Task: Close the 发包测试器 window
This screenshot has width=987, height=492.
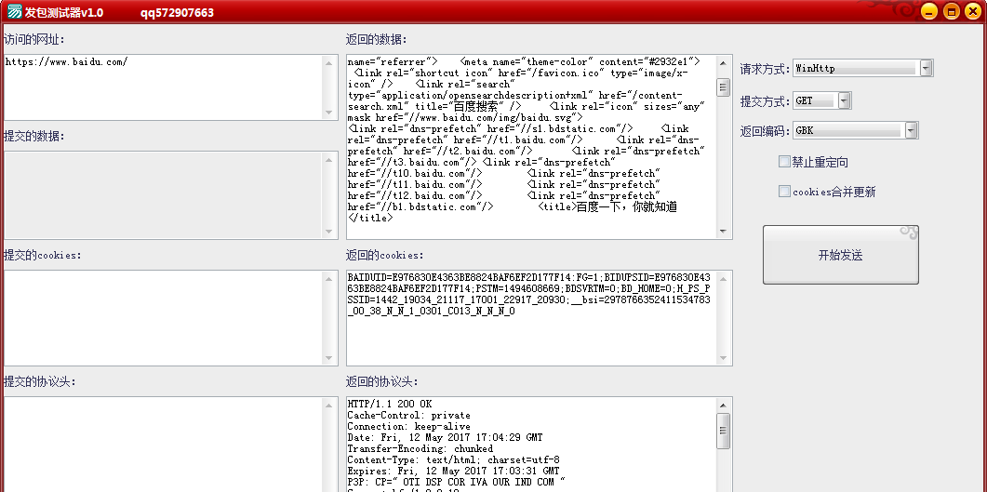Action: pyautogui.click(x=973, y=11)
